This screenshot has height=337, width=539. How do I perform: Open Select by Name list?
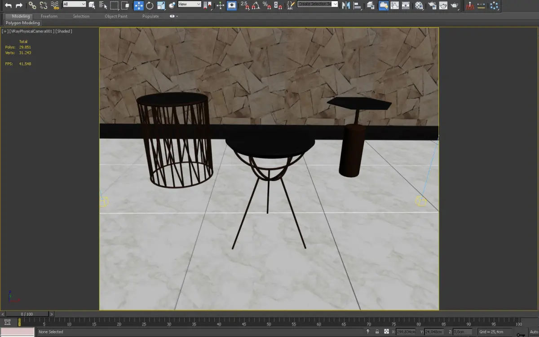click(103, 5)
